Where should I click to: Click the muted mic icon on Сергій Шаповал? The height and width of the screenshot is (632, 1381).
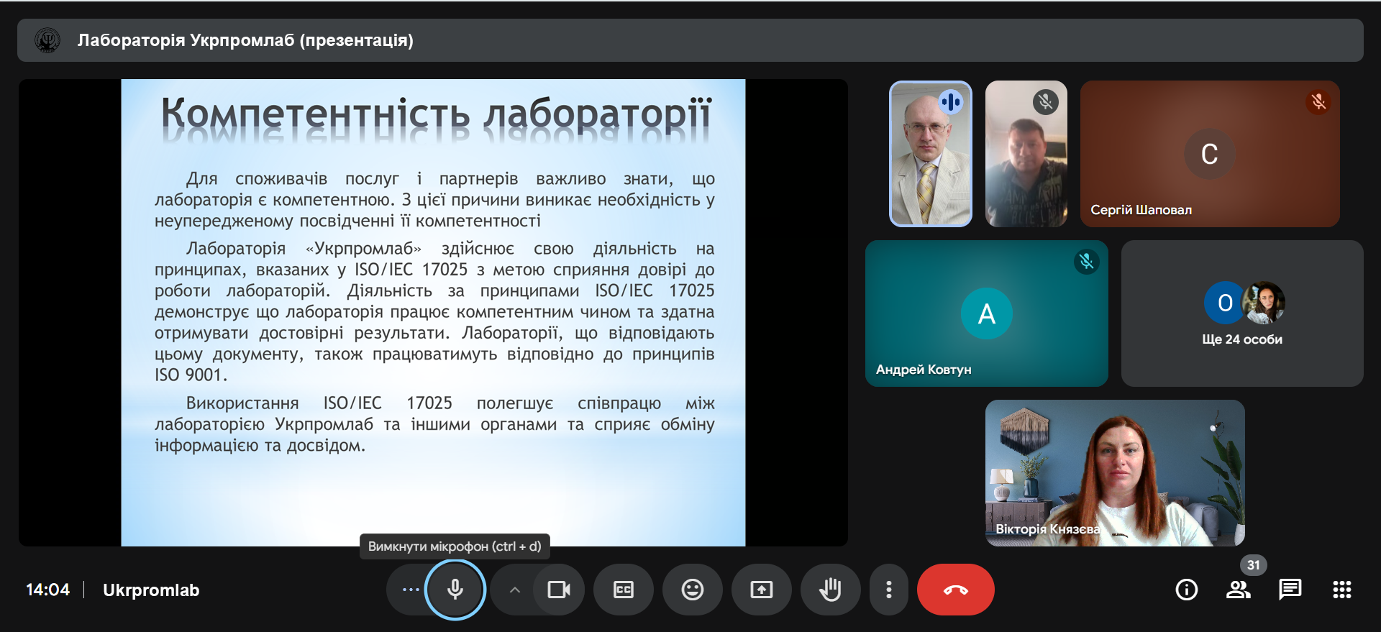[x=1318, y=102]
